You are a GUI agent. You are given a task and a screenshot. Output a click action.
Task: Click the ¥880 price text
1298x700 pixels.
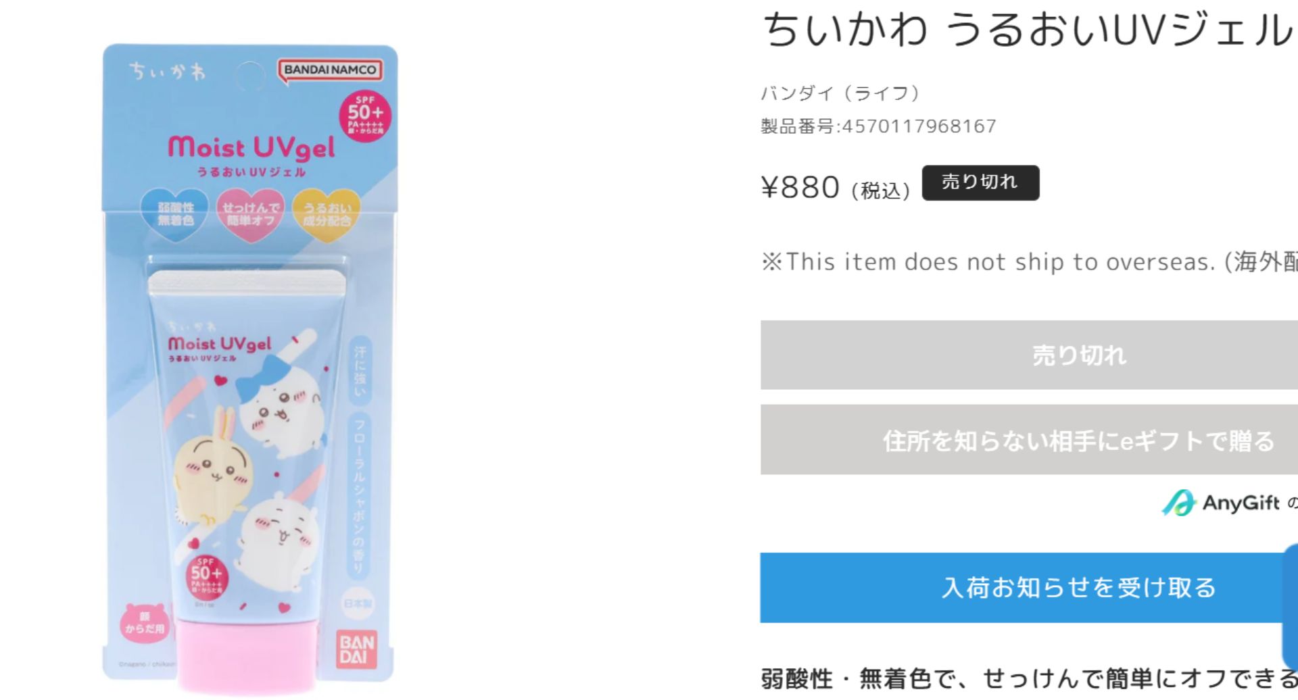(800, 187)
